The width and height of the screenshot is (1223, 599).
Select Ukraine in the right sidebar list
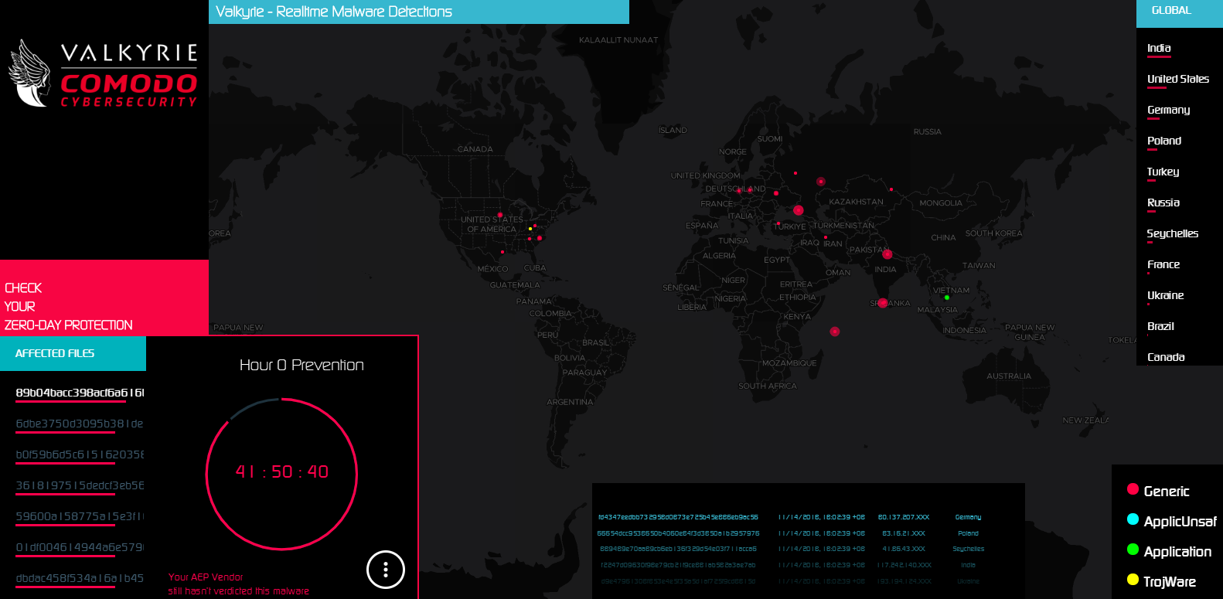point(1166,295)
